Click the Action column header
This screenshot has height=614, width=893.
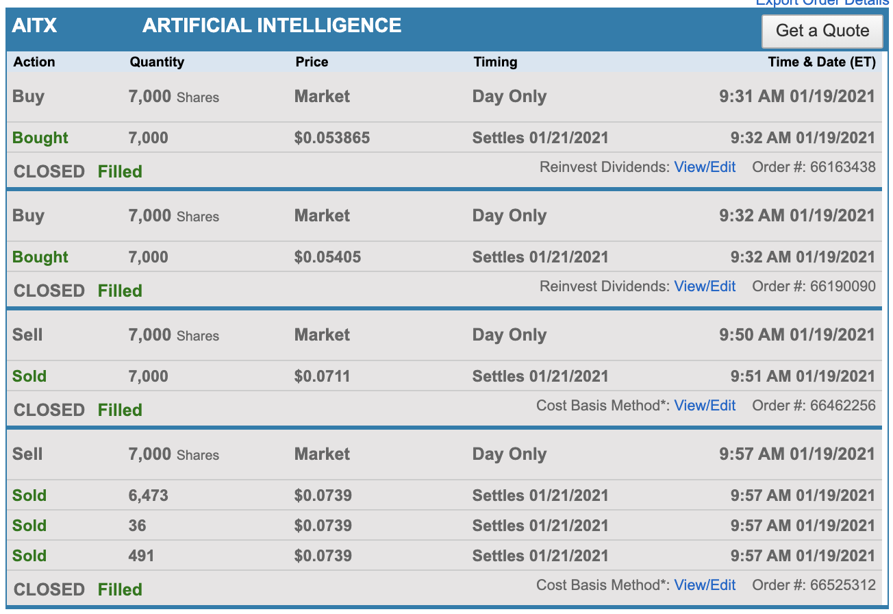(x=34, y=62)
